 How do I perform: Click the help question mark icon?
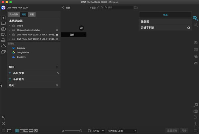pyautogui.click(x=3, y=123)
